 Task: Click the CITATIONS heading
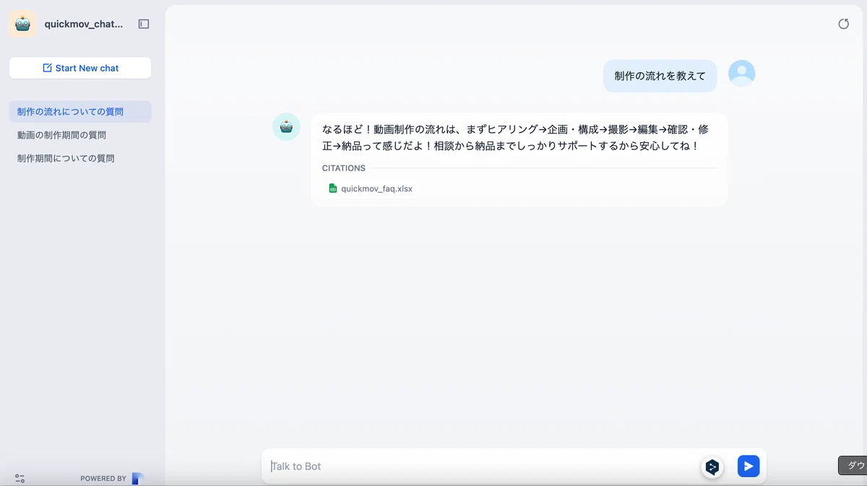coord(344,168)
